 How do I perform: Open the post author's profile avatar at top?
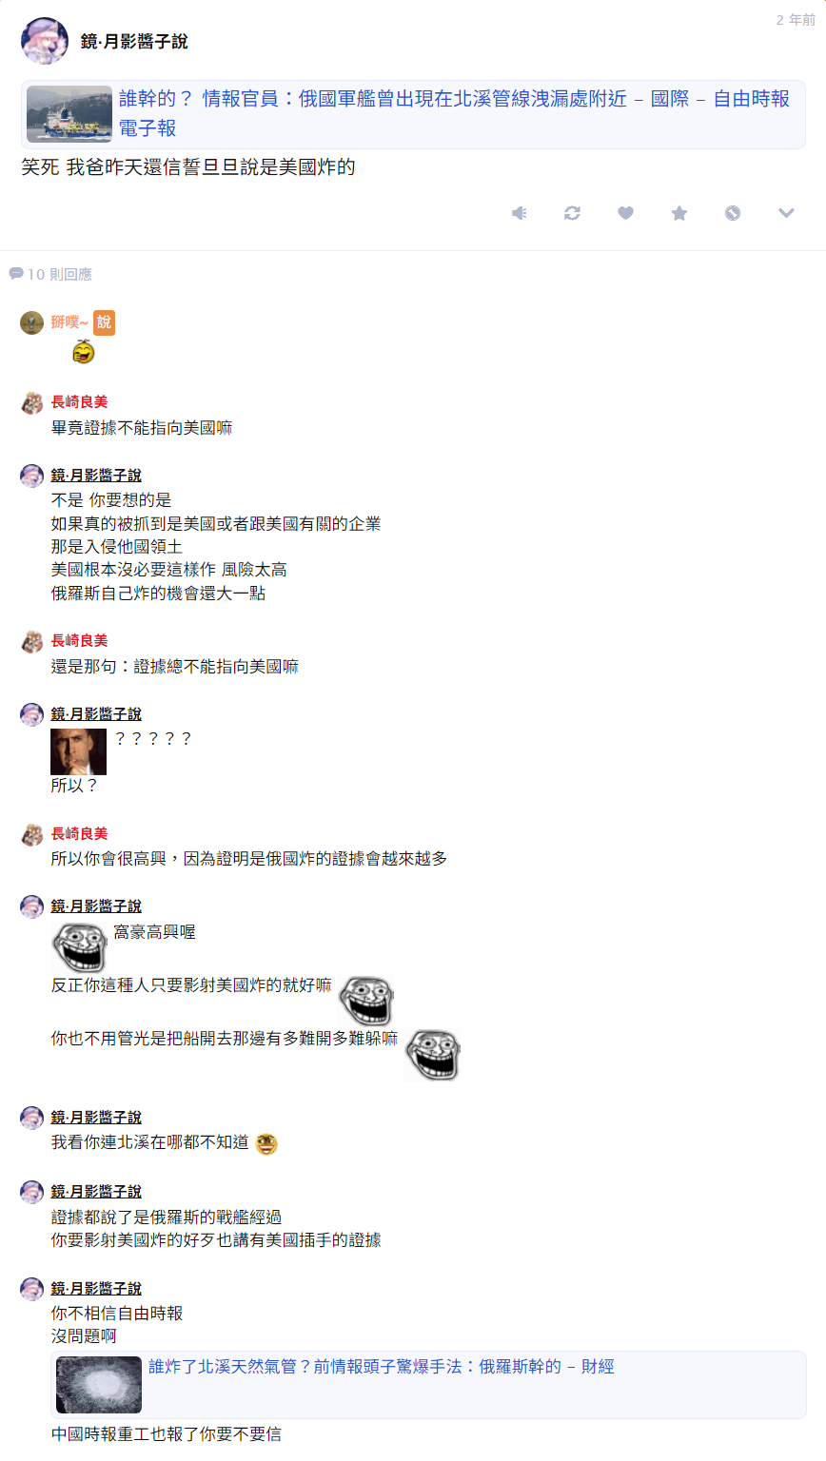45,41
